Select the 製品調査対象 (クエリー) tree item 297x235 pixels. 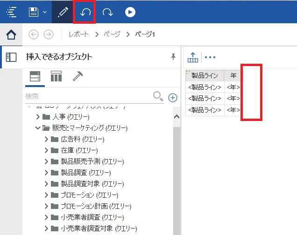(x=92, y=184)
